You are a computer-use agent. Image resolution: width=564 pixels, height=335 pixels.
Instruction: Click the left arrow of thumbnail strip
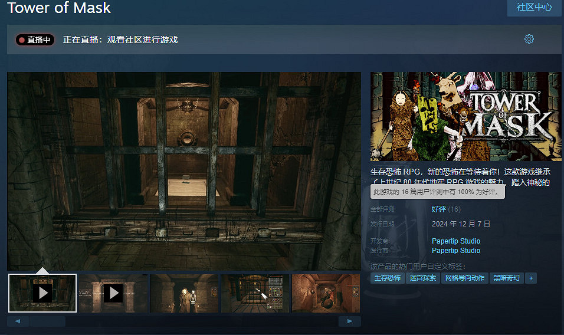pos(18,321)
